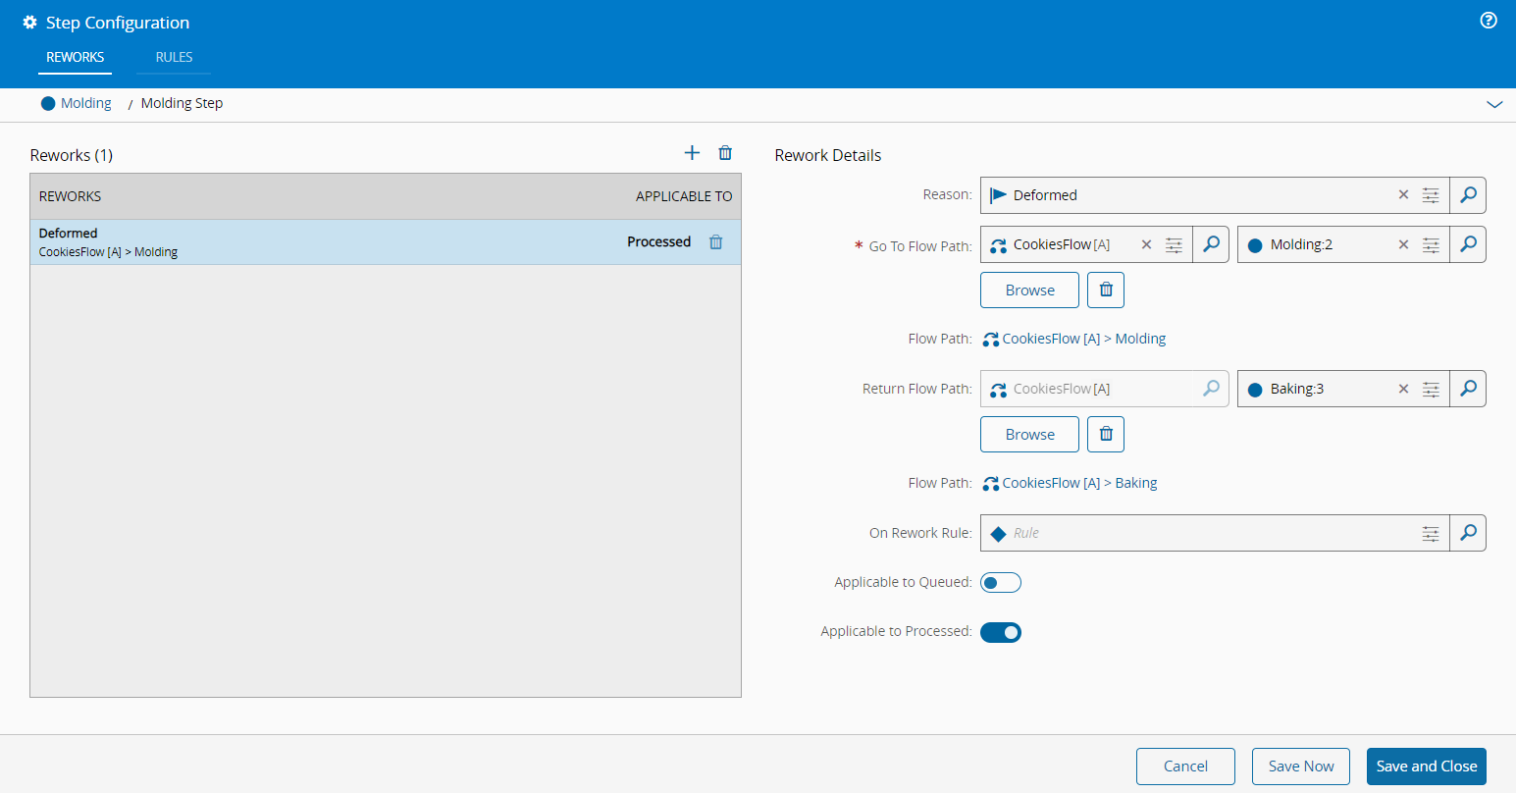Screen dimensions: 1516x793
Task: Click trash icon beside Go To Browse
Action: coord(1106,291)
